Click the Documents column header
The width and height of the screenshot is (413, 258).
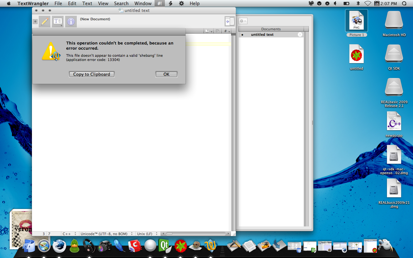pyautogui.click(x=271, y=29)
